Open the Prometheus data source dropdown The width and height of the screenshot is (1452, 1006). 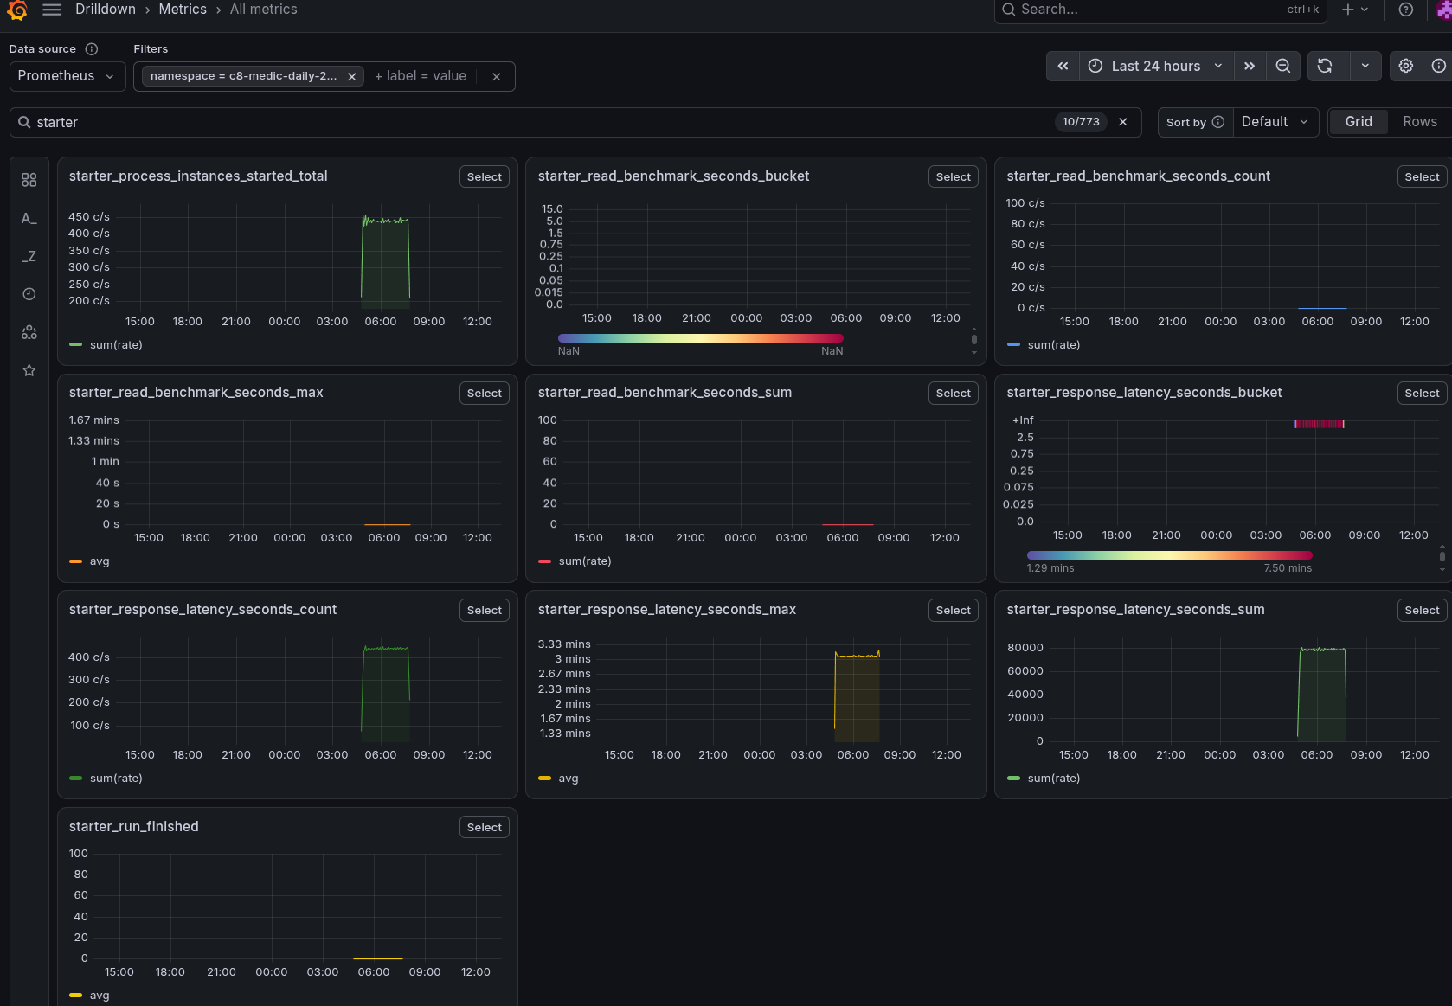(x=67, y=76)
